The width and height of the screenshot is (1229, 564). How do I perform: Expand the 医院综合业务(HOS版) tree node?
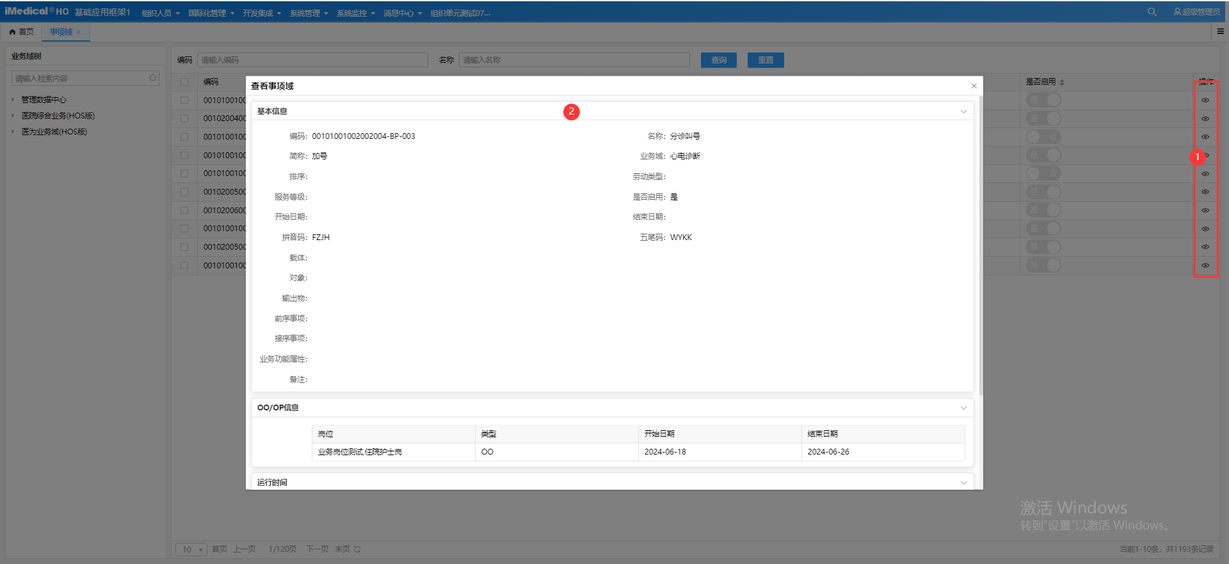pos(13,115)
